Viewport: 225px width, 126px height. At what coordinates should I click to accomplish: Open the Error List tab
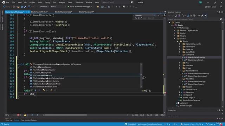coord(9,120)
